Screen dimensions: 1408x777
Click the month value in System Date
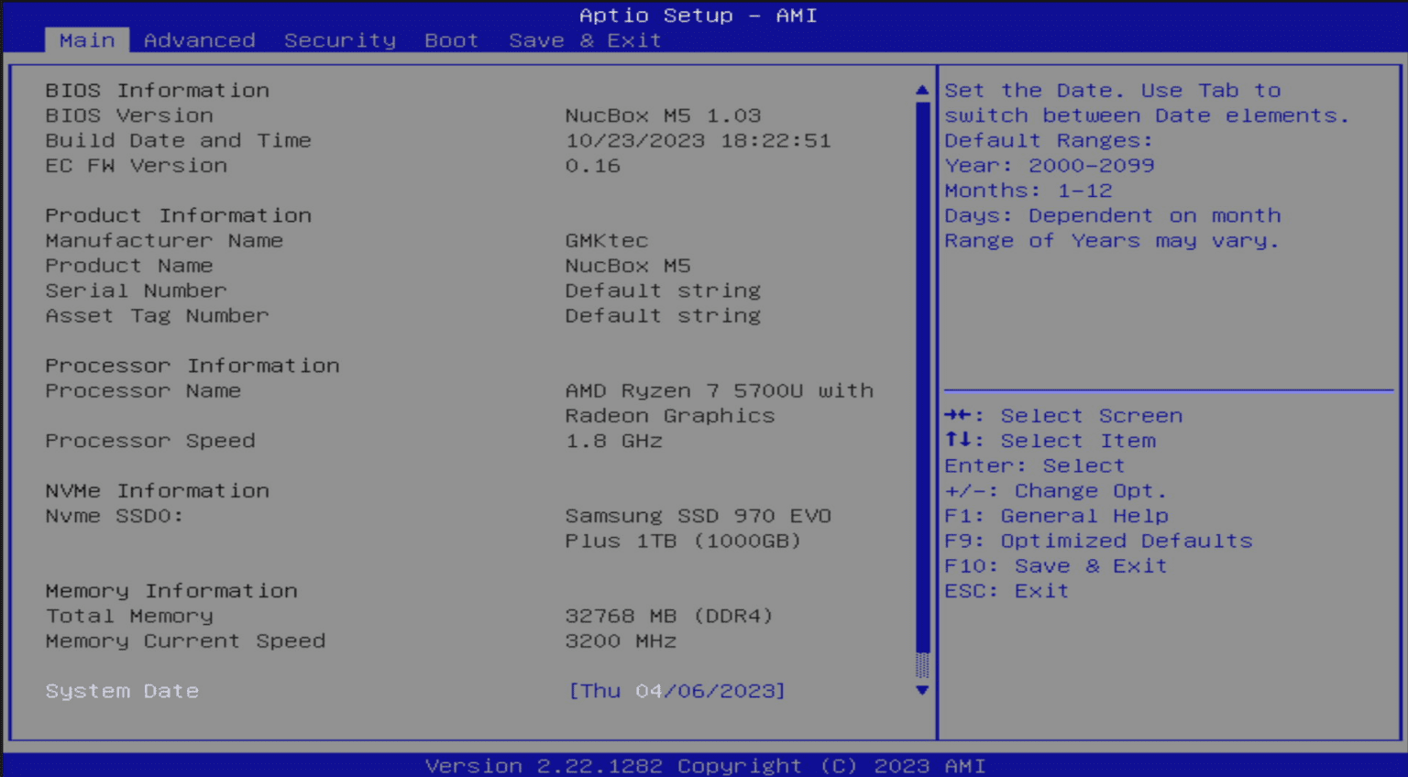pos(650,690)
